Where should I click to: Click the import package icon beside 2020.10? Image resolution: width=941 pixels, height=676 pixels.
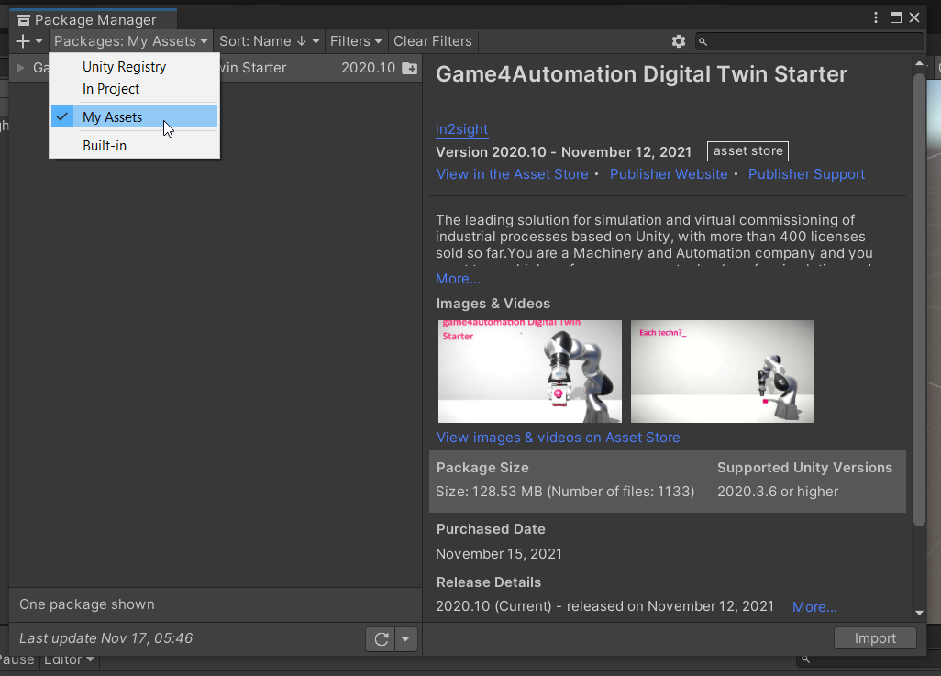[409, 68]
